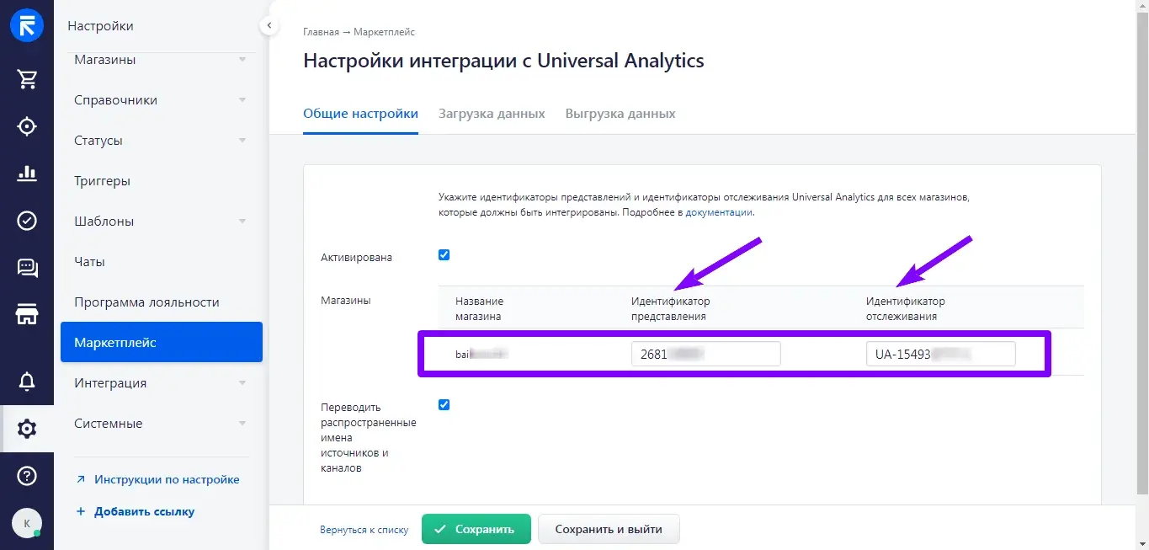Image resolution: width=1149 pixels, height=550 pixels.
Task: Open the Инструкции по настройке link
Action: click(167, 479)
